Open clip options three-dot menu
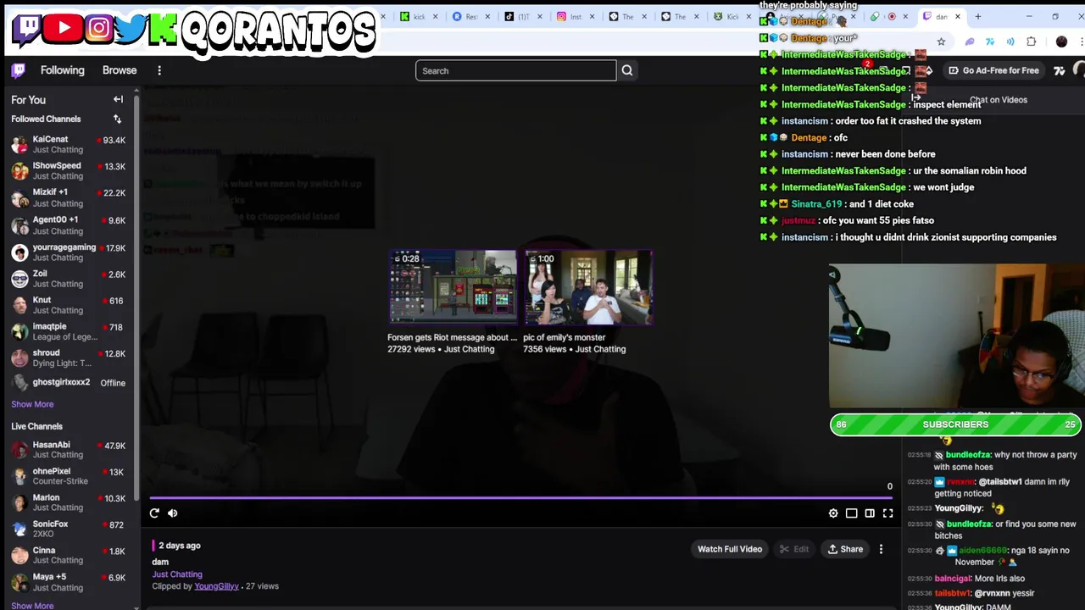Image resolution: width=1085 pixels, height=610 pixels. pos(881,549)
